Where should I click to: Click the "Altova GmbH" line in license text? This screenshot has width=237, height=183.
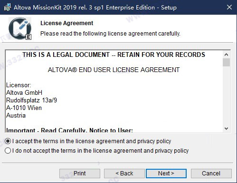(24, 92)
